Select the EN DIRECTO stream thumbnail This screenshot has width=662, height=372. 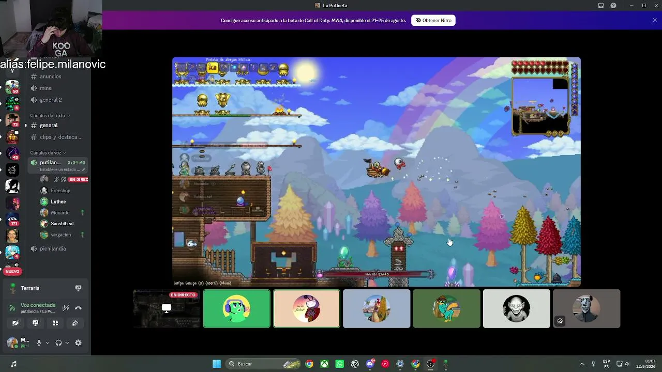click(x=167, y=308)
